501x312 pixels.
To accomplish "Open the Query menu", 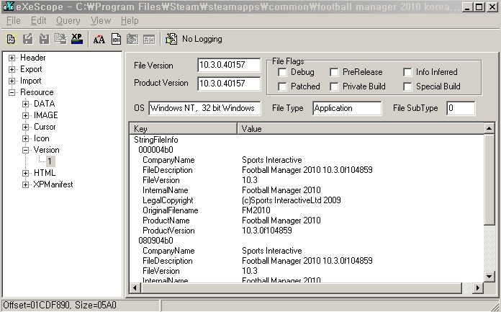I will [67, 21].
